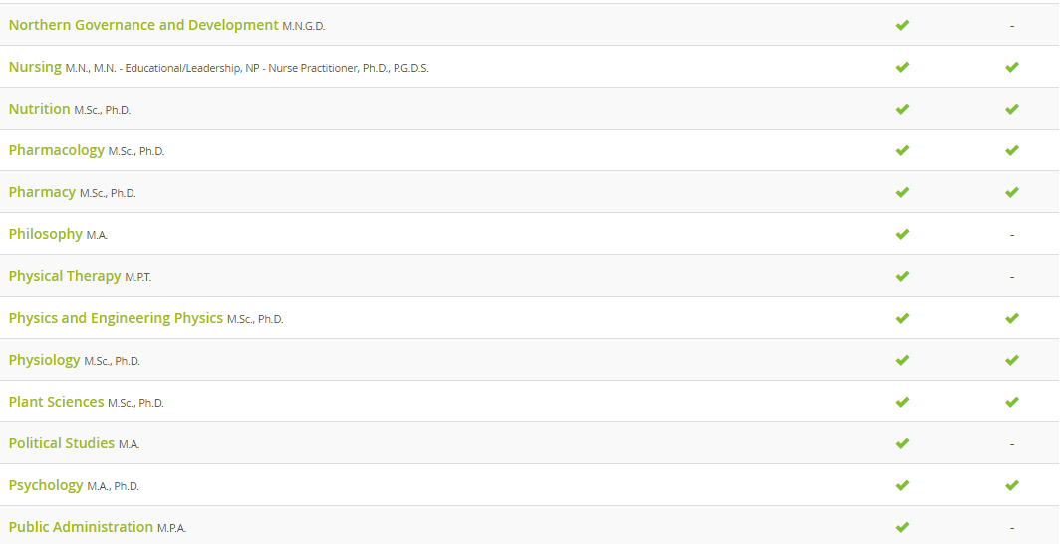Open Physics and Engineering Physics link
The image size is (1061, 544).
116,318
